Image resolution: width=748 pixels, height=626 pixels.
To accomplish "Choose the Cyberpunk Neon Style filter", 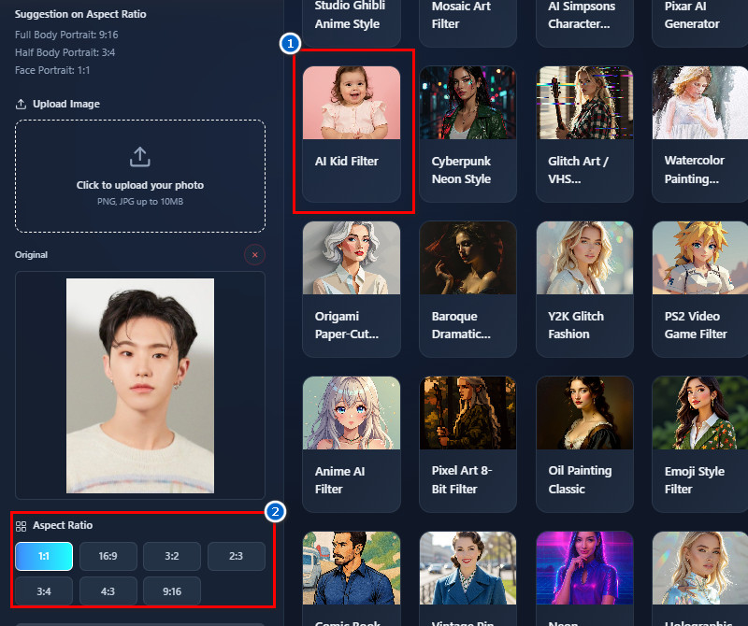I will point(467,133).
